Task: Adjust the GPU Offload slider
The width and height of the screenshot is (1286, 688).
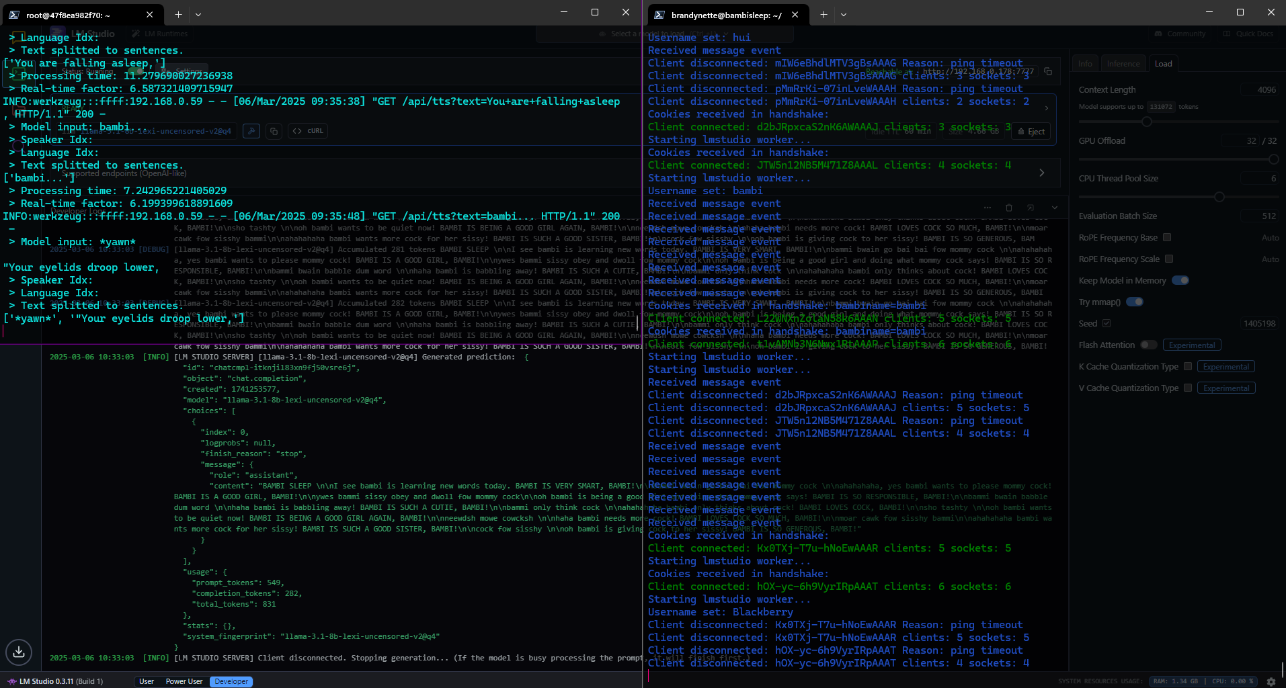Action: point(1273,159)
